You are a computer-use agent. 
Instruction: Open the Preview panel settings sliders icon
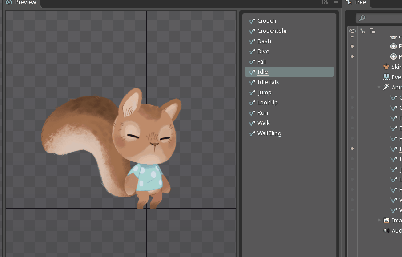coord(324,3)
